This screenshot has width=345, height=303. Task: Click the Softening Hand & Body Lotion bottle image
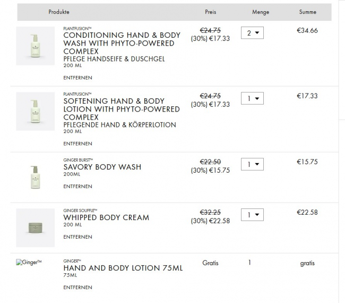pyautogui.click(x=36, y=112)
